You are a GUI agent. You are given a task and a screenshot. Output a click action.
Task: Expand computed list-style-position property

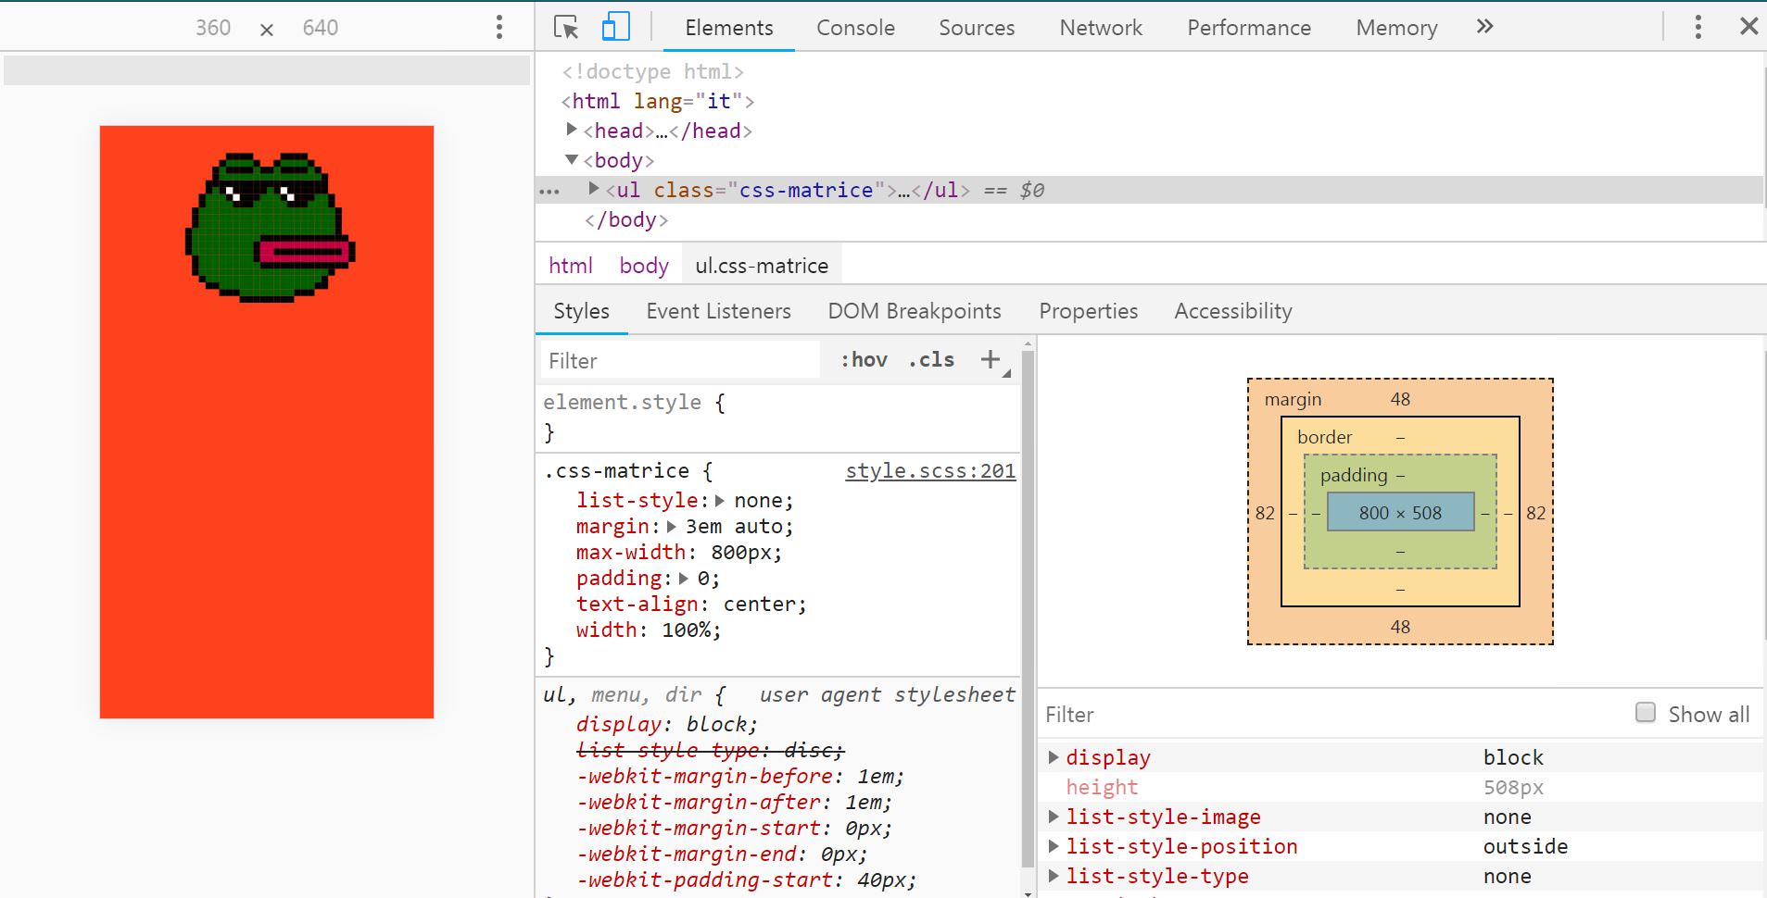click(1054, 846)
